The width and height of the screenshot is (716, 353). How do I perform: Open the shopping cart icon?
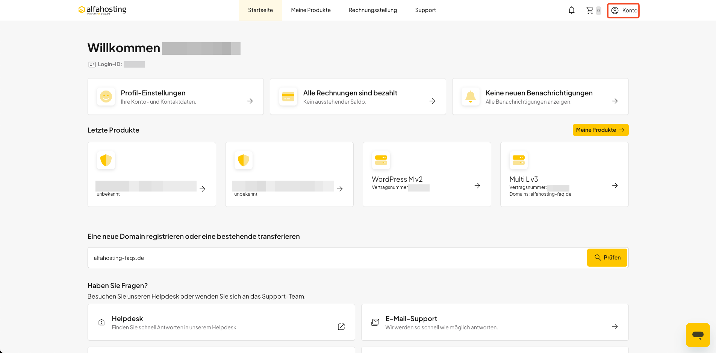tap(590, 11)
